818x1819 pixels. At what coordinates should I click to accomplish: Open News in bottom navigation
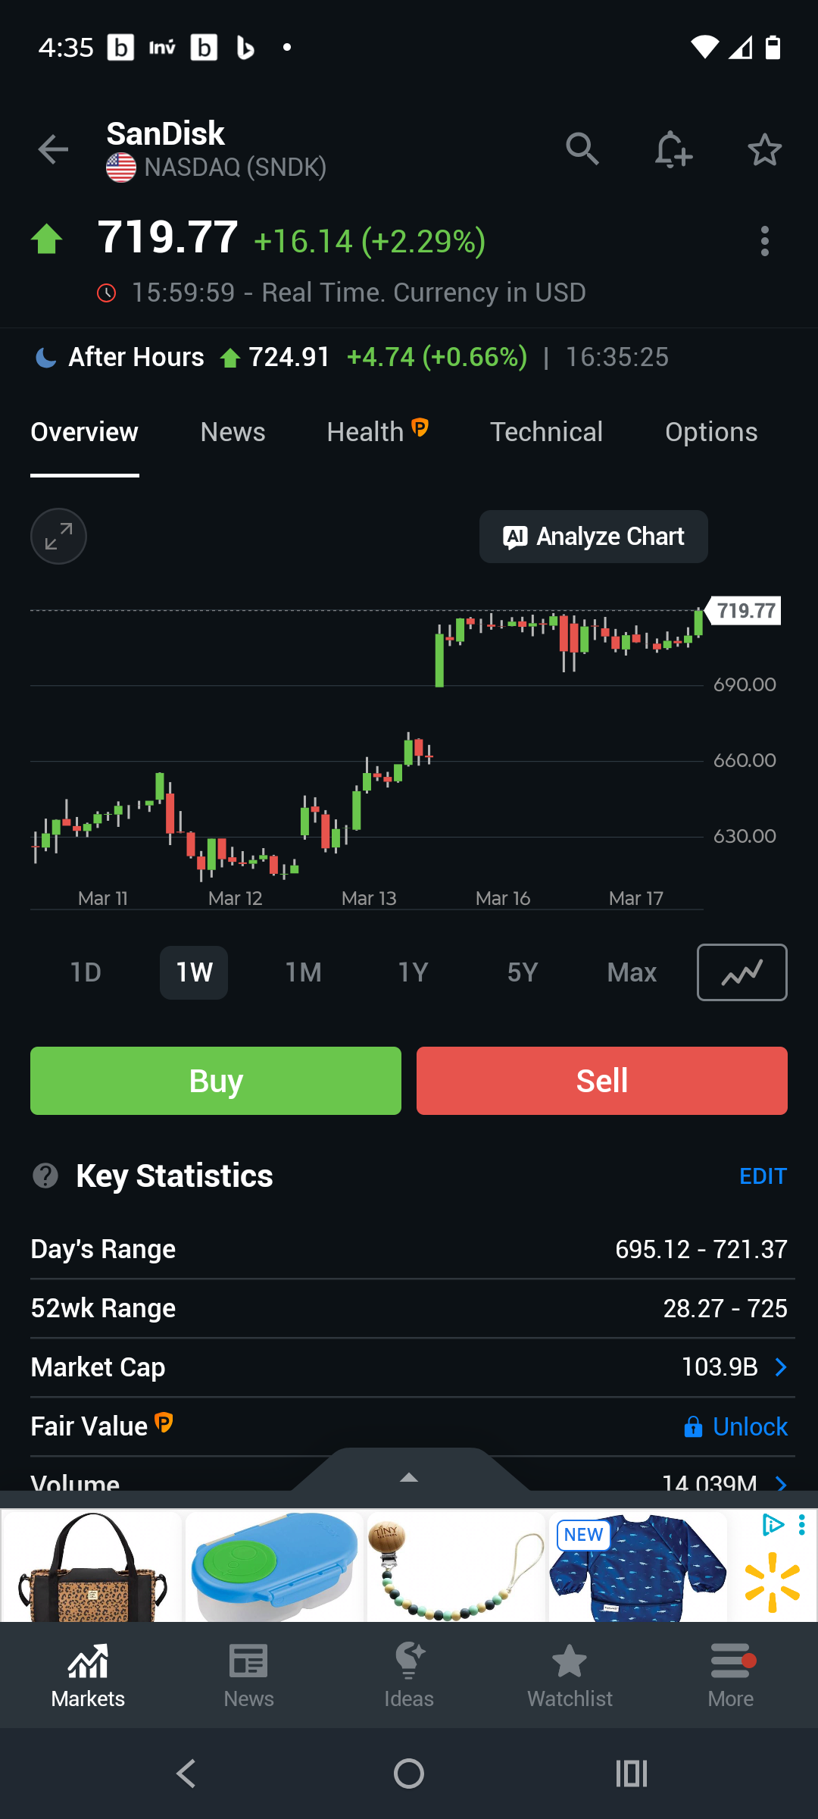[248, 1676]
